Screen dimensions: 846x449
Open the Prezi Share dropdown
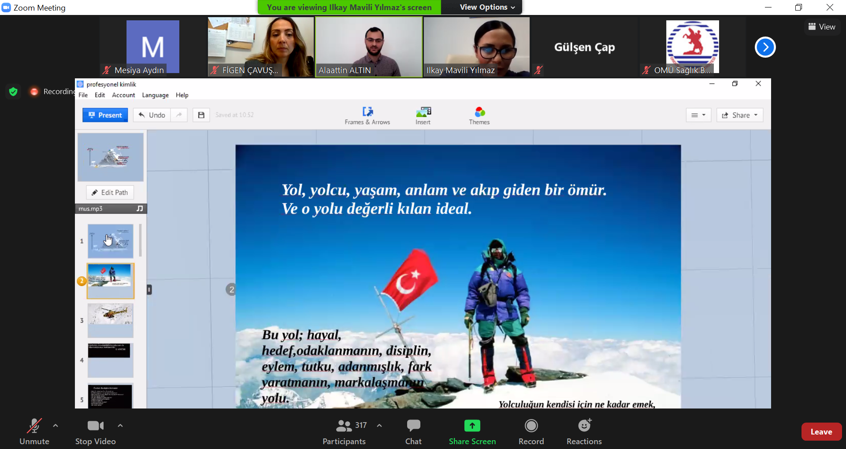click(x=740, y=115)
